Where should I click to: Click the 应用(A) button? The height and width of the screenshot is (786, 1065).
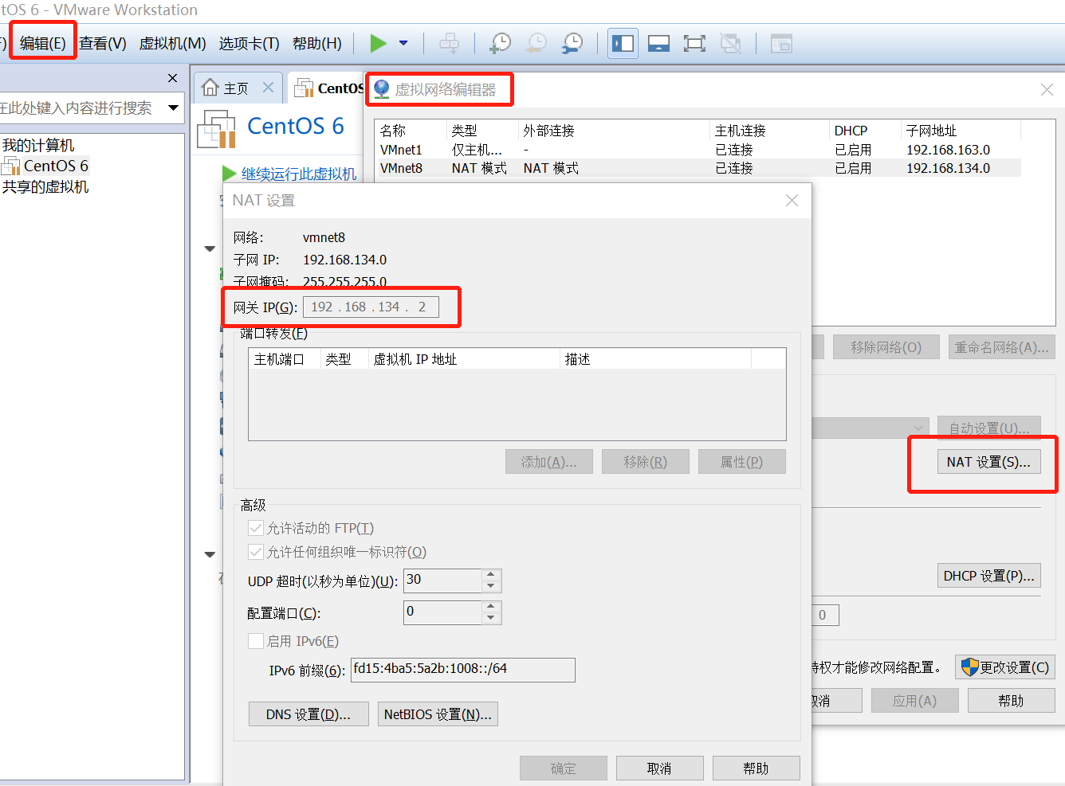coord(914,701)
